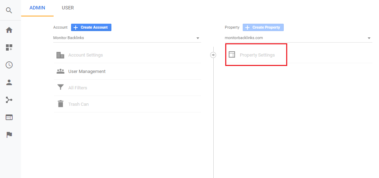The image size is (379, 178).
Task: Go to the Home icon in sidebar
Action: (x=9, y=30)
